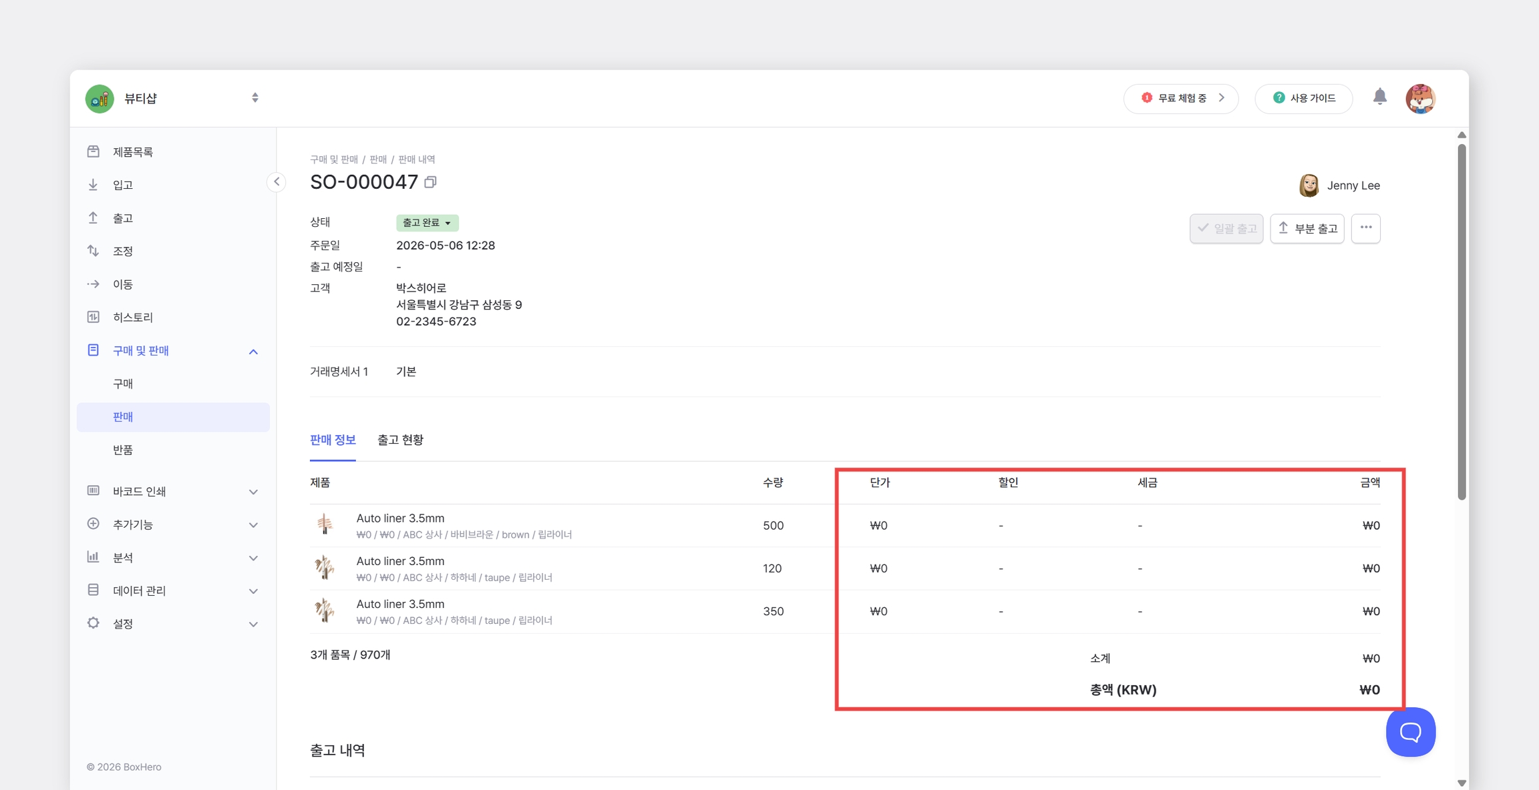
Task: Collapse the 구매 및 판매 menu chevron
Action: click(253, 352)
